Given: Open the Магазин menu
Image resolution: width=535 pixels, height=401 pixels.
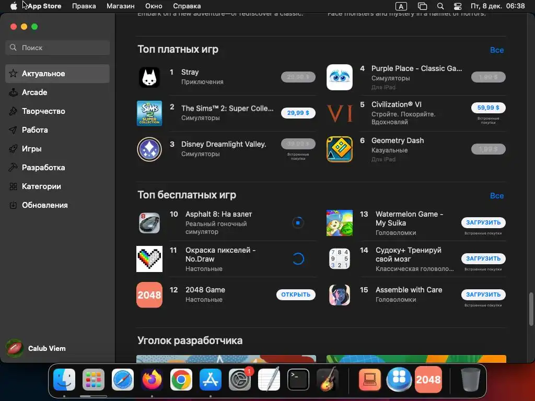Looking at the screenshot, I should (x=121, y=6).
